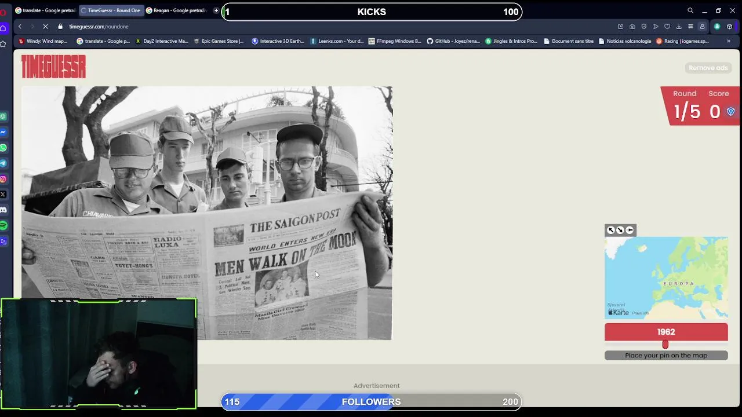Image resolution: width=742 pixels, height=417 pixels.
Task: Open the Racing iogames bookmark
Action: (682, 41)
